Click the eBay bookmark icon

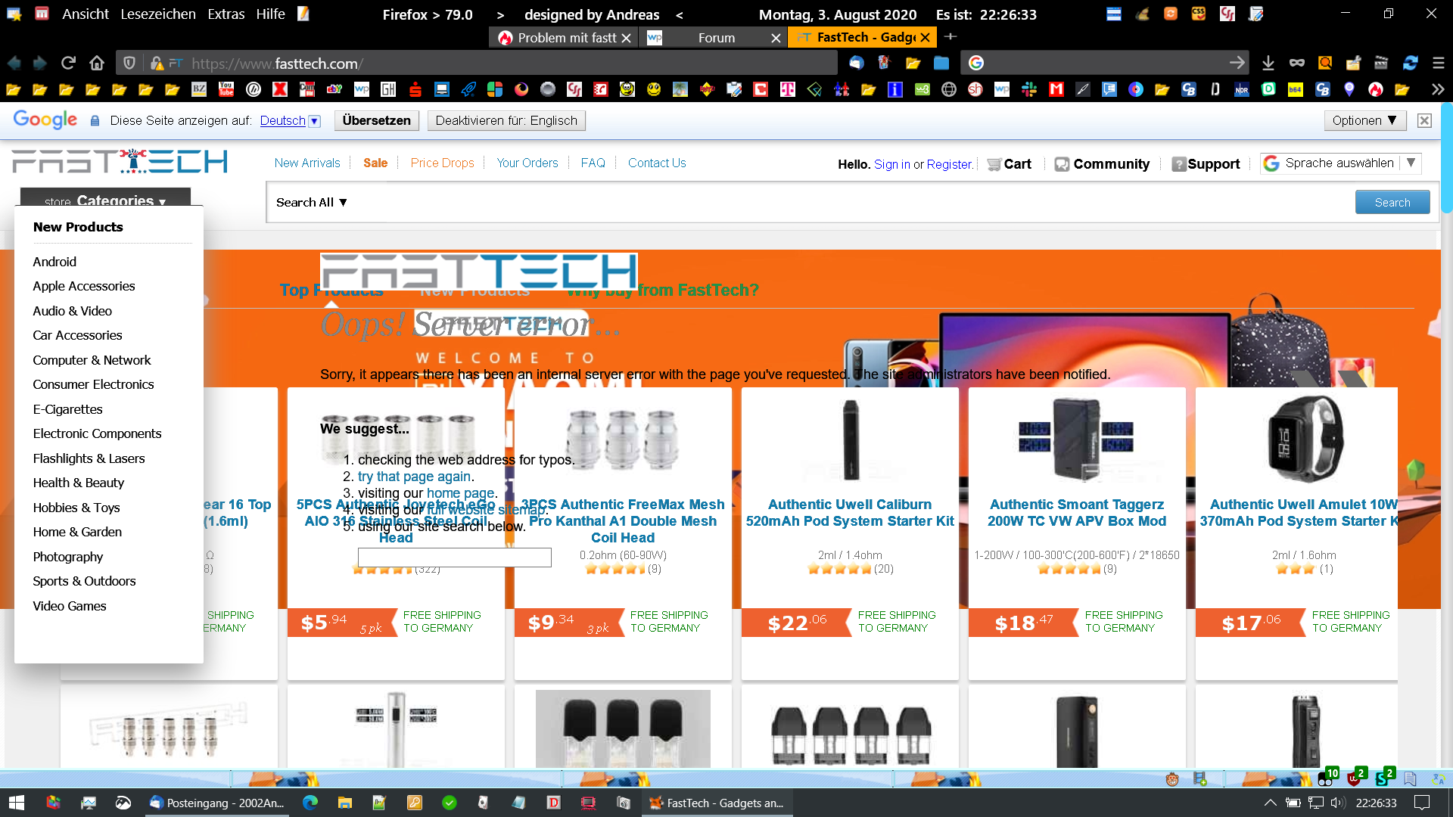(x=334, y=89)
